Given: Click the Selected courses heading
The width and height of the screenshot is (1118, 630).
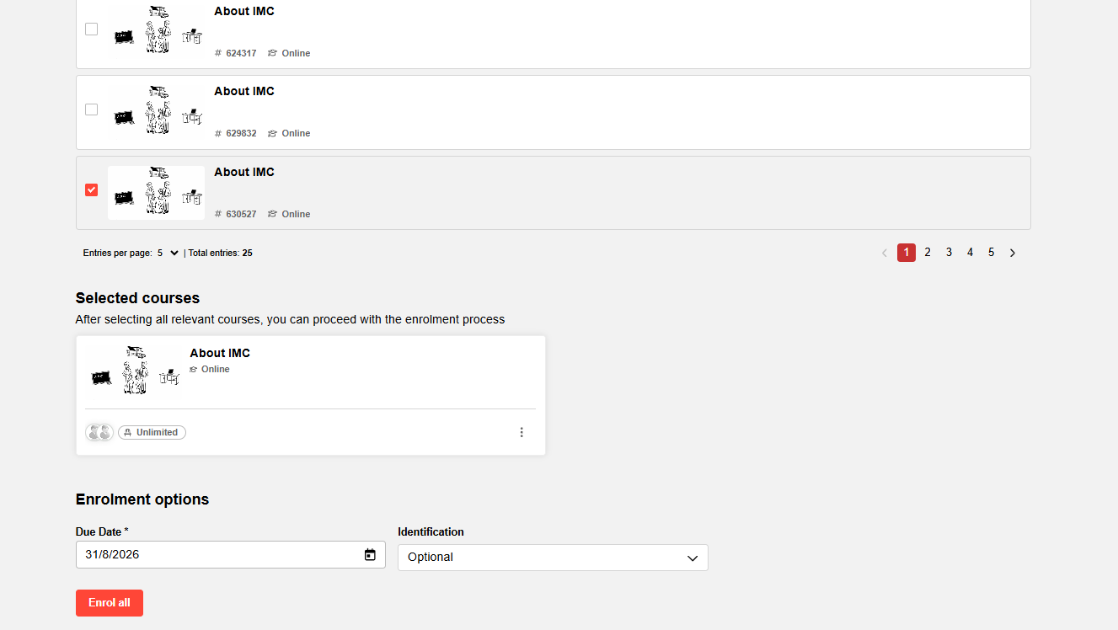Looking at the screenshot, I should [137, 298].
